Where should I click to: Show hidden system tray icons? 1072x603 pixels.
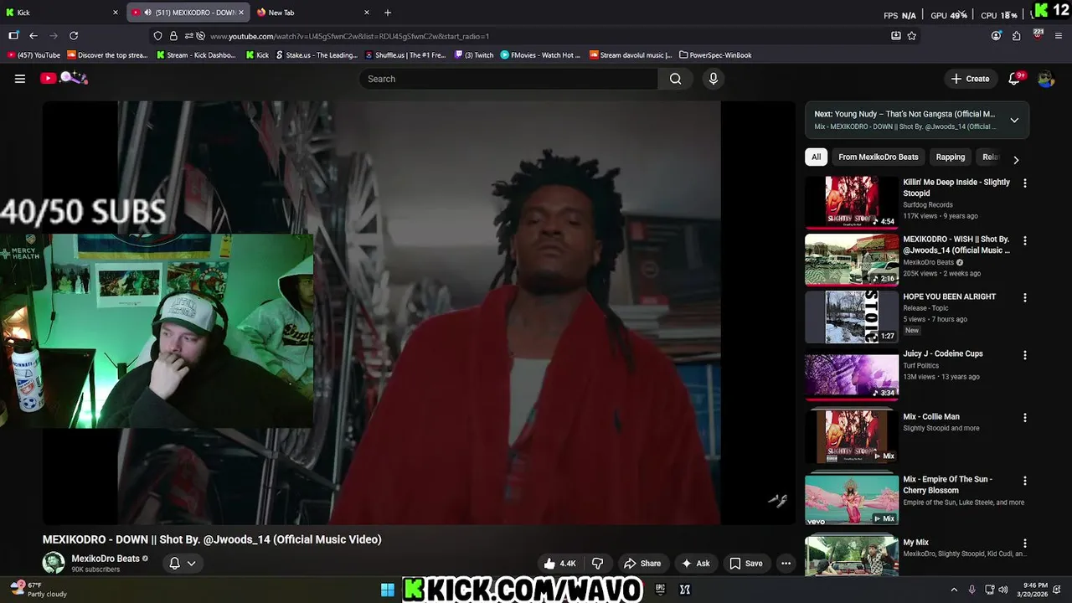tap(954, 590)
